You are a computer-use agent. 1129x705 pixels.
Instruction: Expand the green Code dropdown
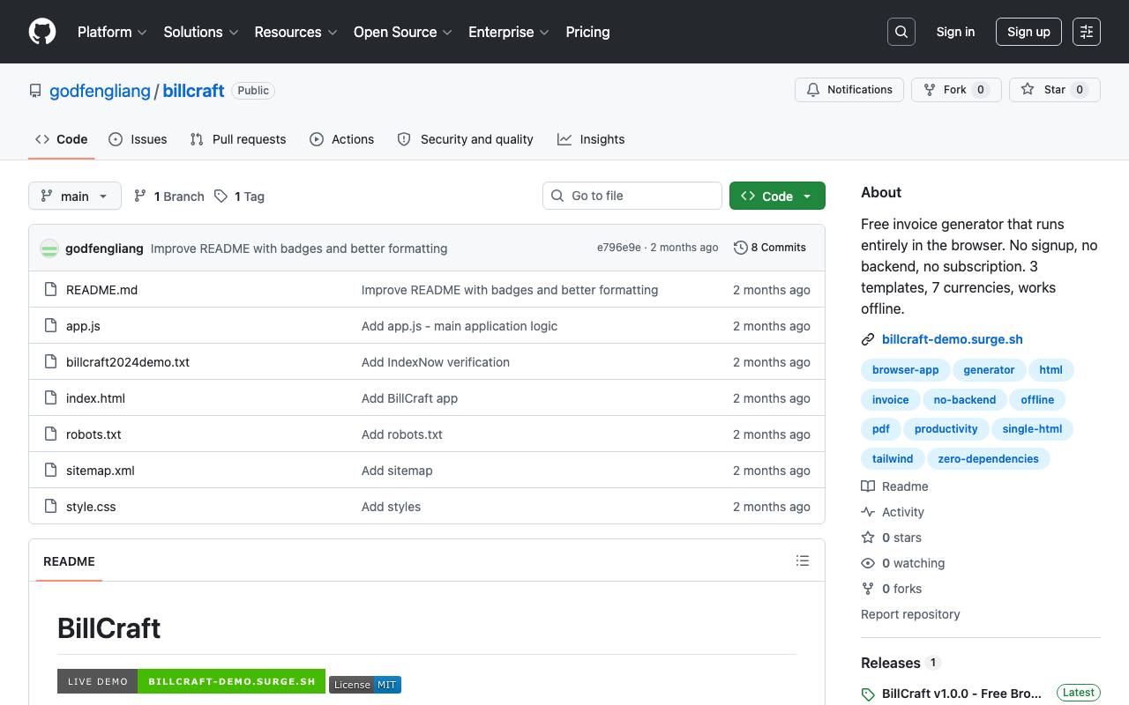(x=777, y=196)
